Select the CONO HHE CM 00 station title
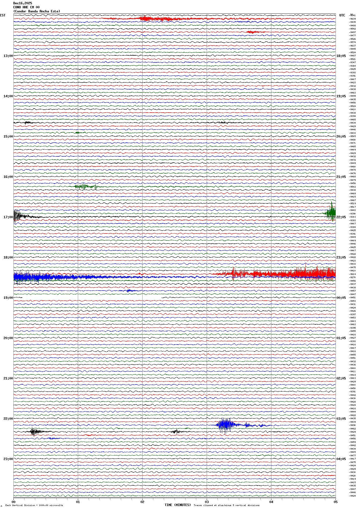 point(26,7)
